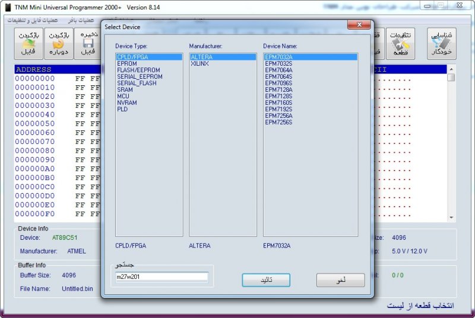Select device EPM7256A
The image size is (475, 318).
278,115
